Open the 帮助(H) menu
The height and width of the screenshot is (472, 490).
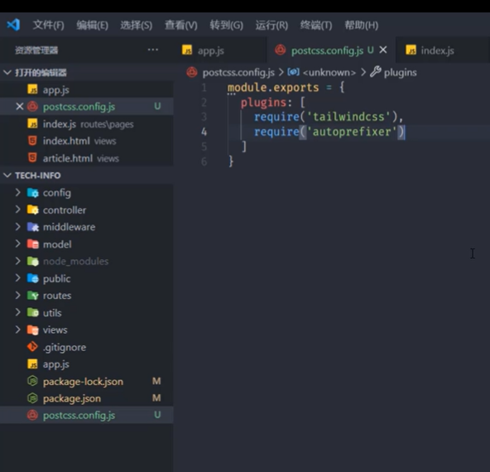tap(361, 25)
